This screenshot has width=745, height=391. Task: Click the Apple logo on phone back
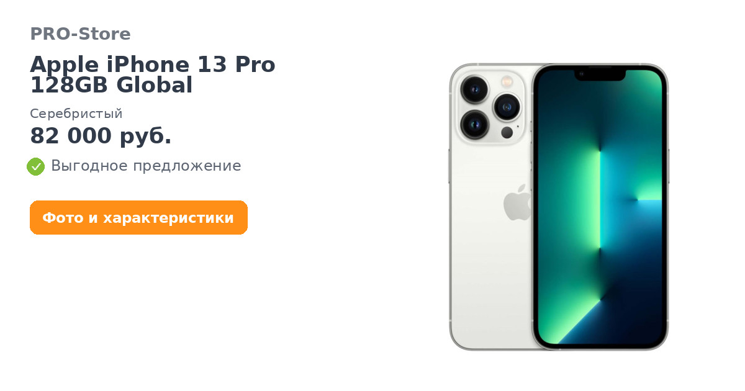coord(517,202)
